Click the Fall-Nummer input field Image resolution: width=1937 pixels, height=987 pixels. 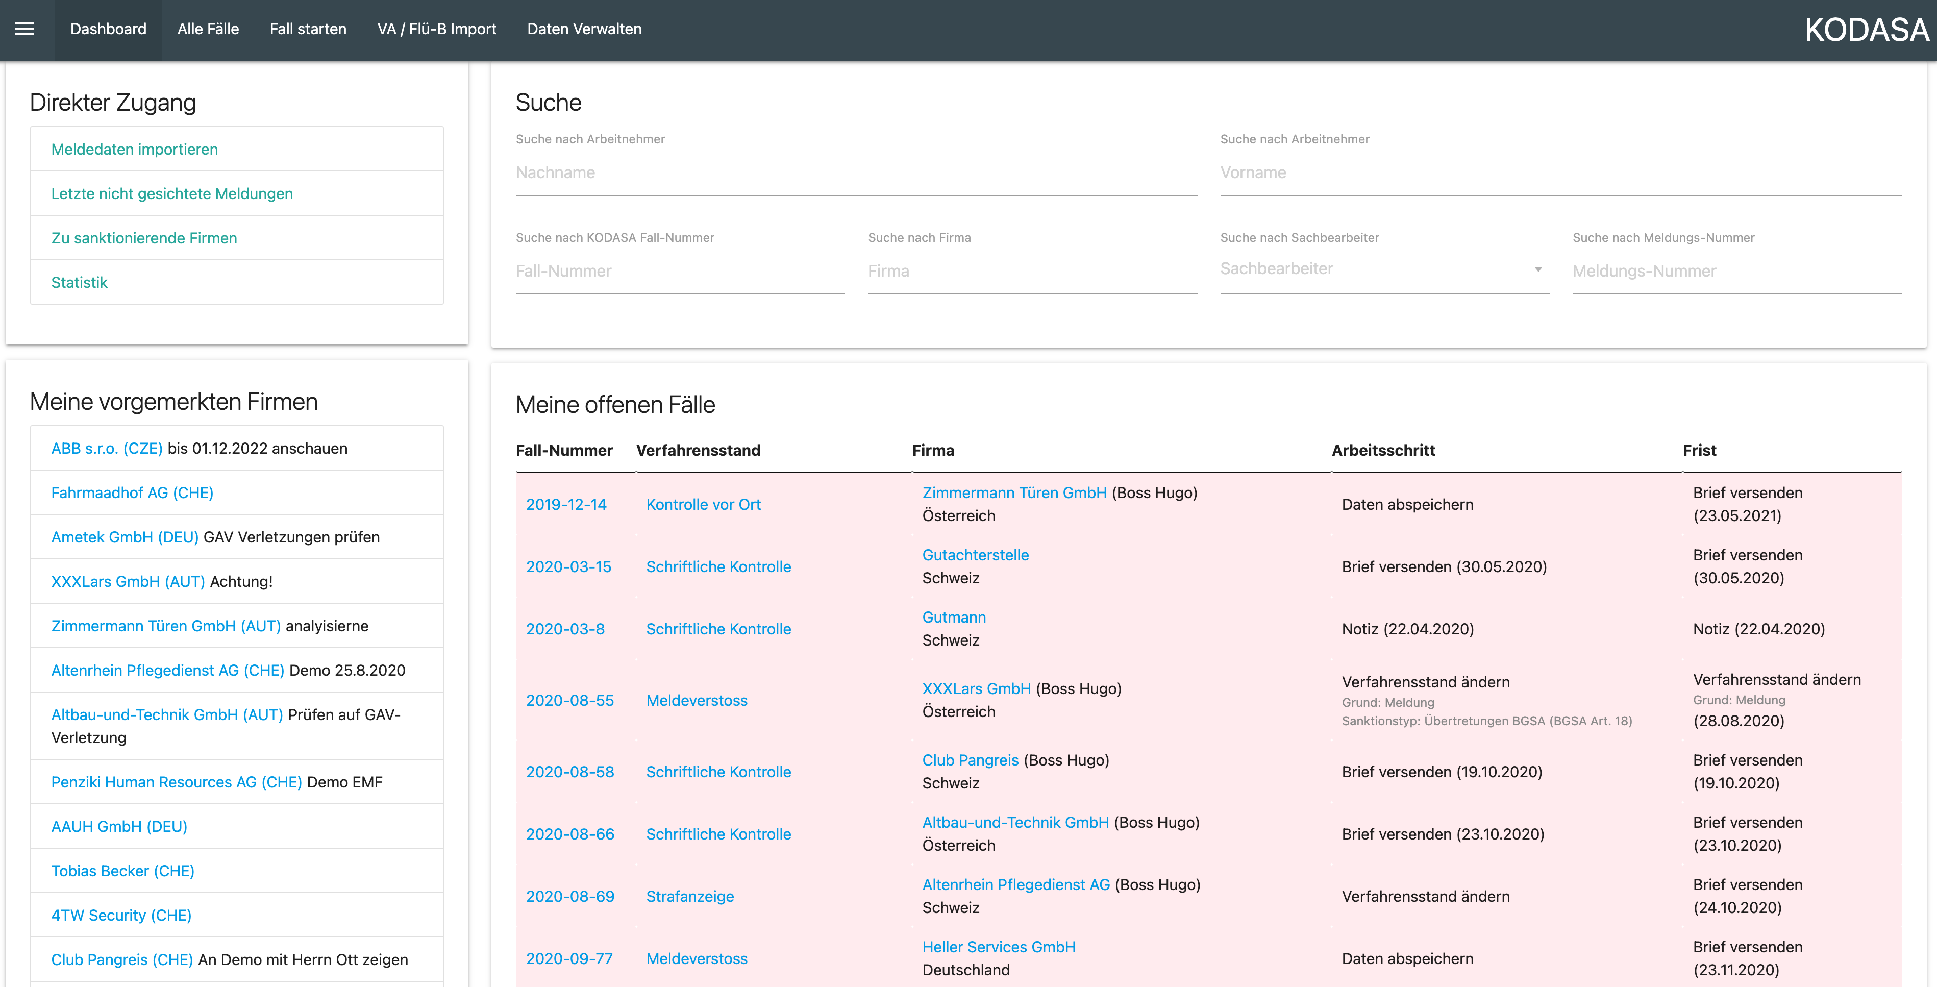(x=680, y=272)
